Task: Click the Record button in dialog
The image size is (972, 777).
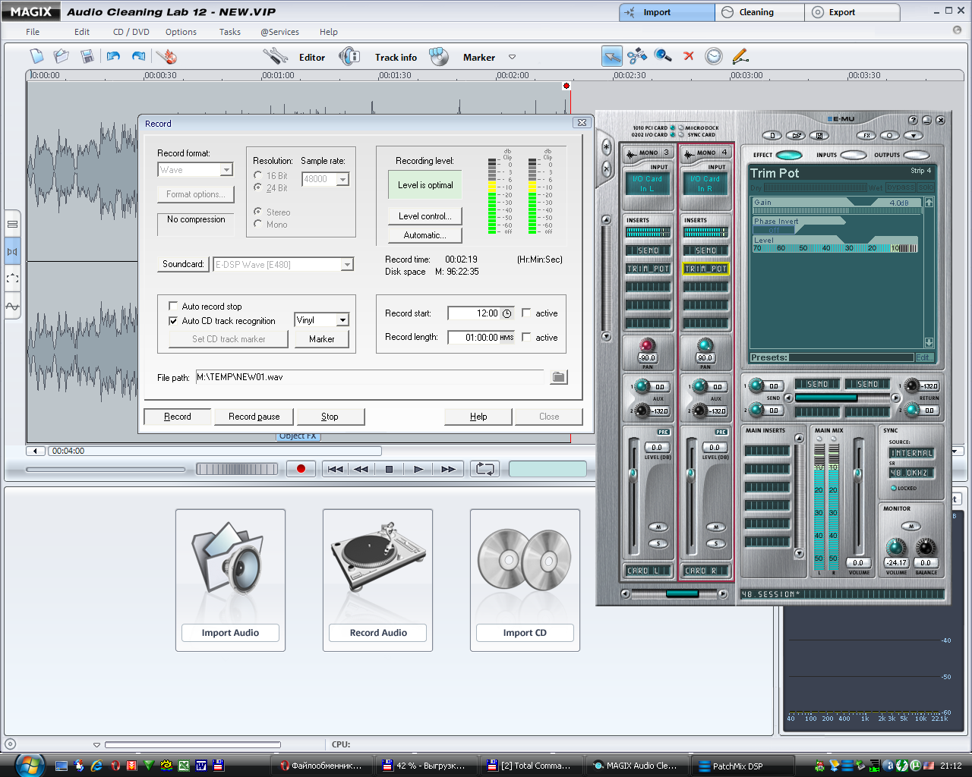Action: (178, 417)
